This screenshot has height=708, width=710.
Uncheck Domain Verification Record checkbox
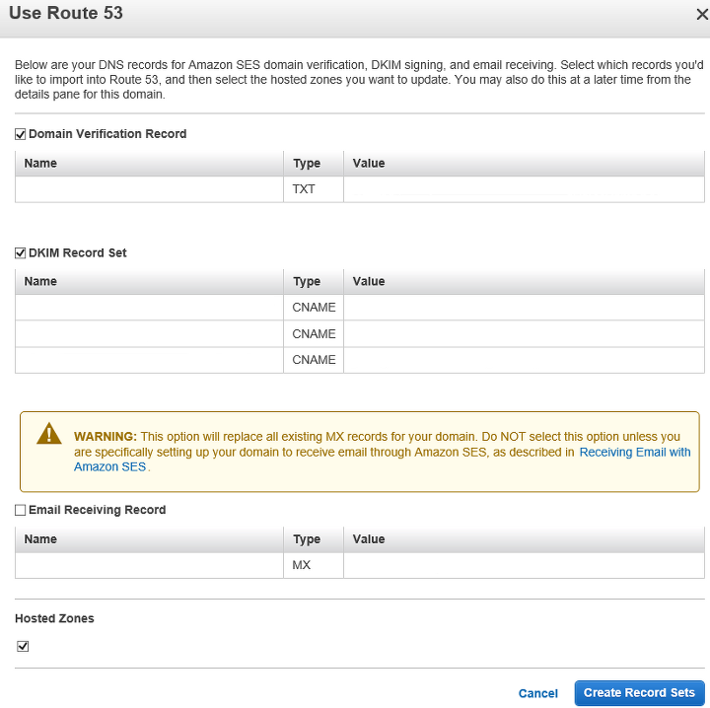pyautogui.click(x=21, y=134)
